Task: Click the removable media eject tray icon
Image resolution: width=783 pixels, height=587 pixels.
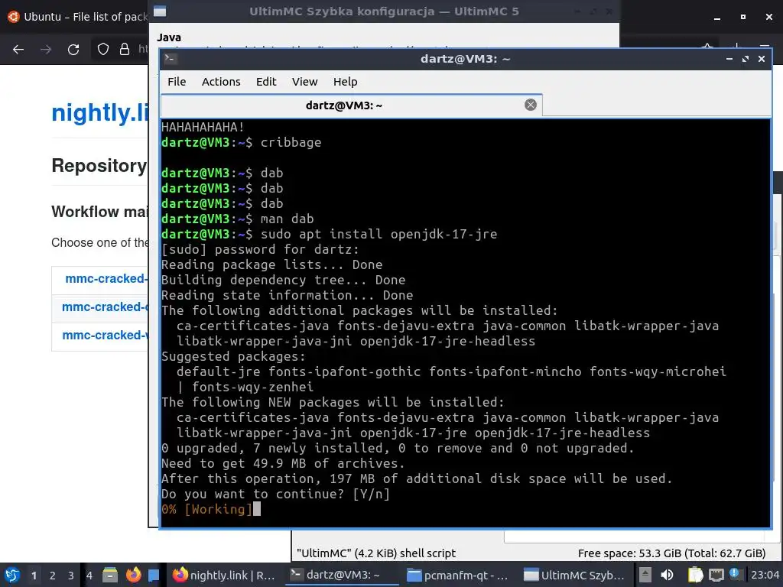Action: pyautogui.click(x=645, y=575)
